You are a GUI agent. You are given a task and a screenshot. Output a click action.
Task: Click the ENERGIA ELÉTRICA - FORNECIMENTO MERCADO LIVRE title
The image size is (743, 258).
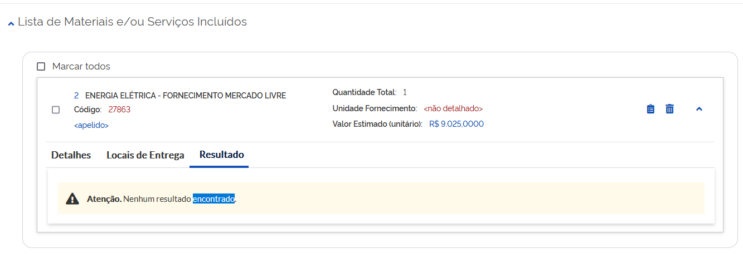pos(186,96)
